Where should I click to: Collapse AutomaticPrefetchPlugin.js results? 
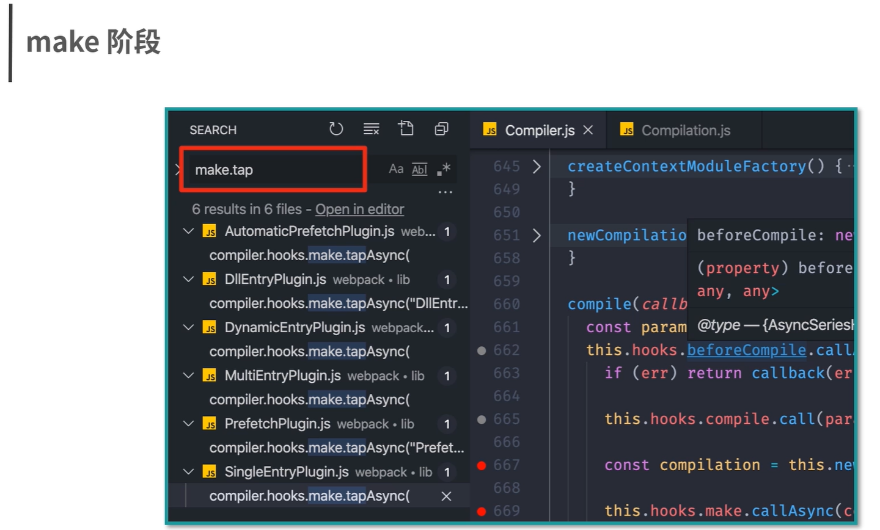point(188,231)
